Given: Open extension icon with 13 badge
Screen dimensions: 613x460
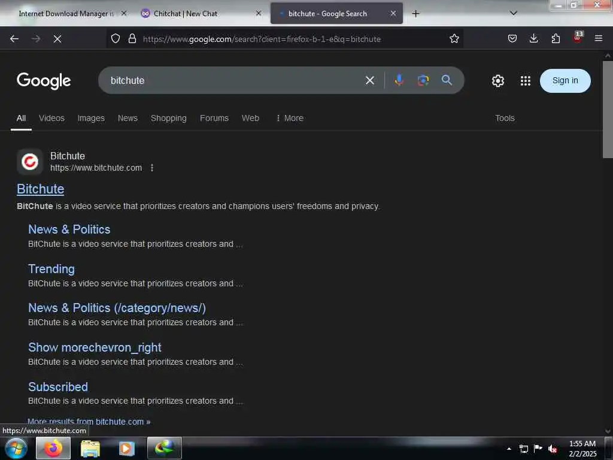Looking at the screenshot, I should 578,38.
